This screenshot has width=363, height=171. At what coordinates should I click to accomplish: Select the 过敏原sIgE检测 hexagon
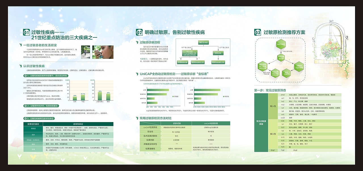click(x=299, y=66)
